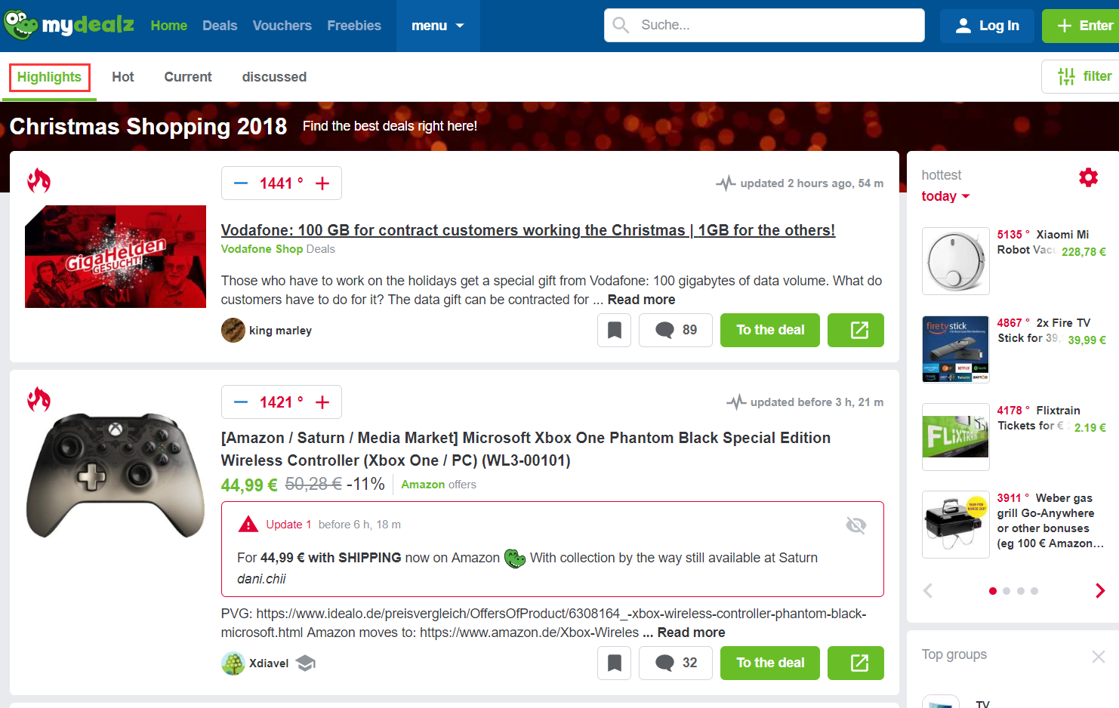
Task: Open Vodafone deal in new tab icon
Action: tap(855, 330)
